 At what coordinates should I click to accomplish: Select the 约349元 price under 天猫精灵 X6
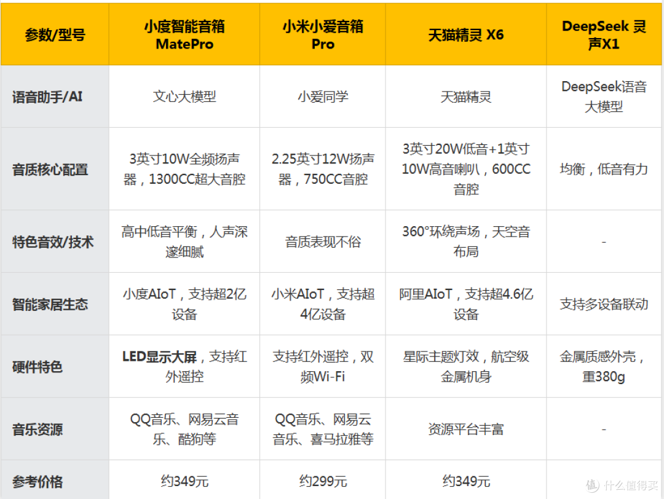(x=466, y=479)
